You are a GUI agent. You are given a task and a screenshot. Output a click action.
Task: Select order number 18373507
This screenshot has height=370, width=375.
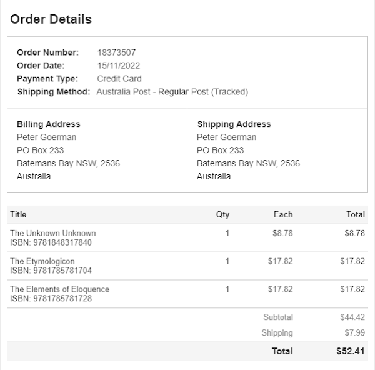pyautogui.click(x=116, y=52)
